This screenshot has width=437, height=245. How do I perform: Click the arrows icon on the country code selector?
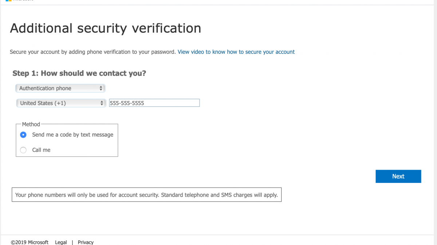pos(102,103)
